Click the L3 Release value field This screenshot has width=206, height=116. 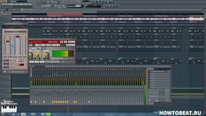tap(21, 61)
